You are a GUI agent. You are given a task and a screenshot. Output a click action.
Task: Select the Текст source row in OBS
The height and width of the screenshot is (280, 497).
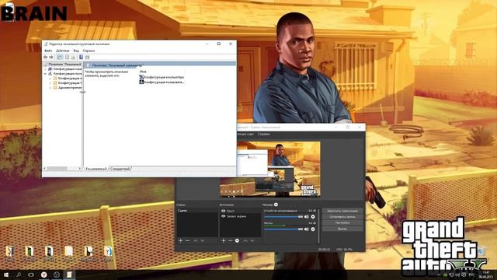pyautogui.click(x=240, y=211)
